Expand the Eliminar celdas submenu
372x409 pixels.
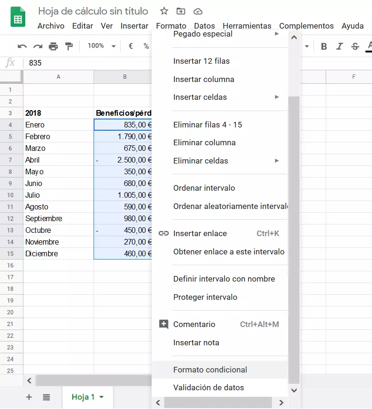point(277,161)
